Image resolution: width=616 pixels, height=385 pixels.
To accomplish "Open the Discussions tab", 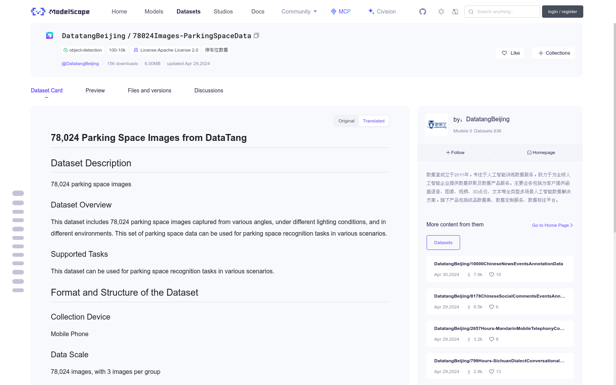I will 209,90.
